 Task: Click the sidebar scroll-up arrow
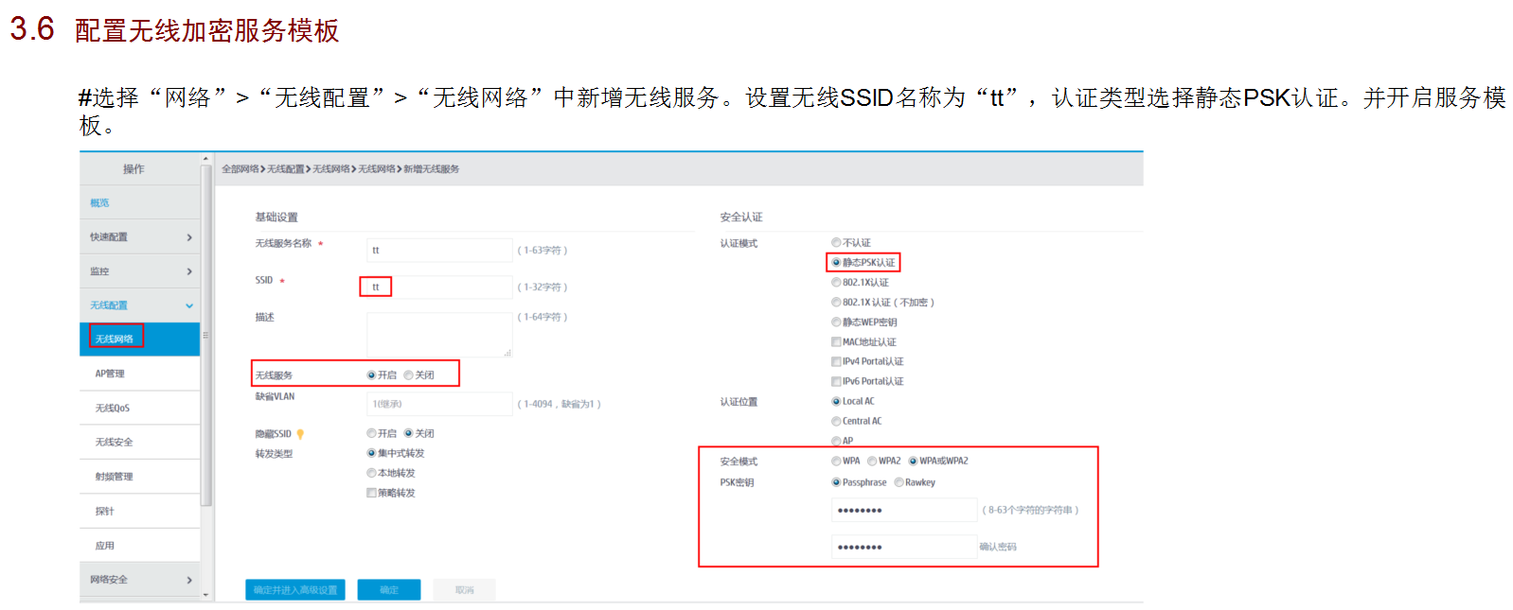tap(205, 159)
